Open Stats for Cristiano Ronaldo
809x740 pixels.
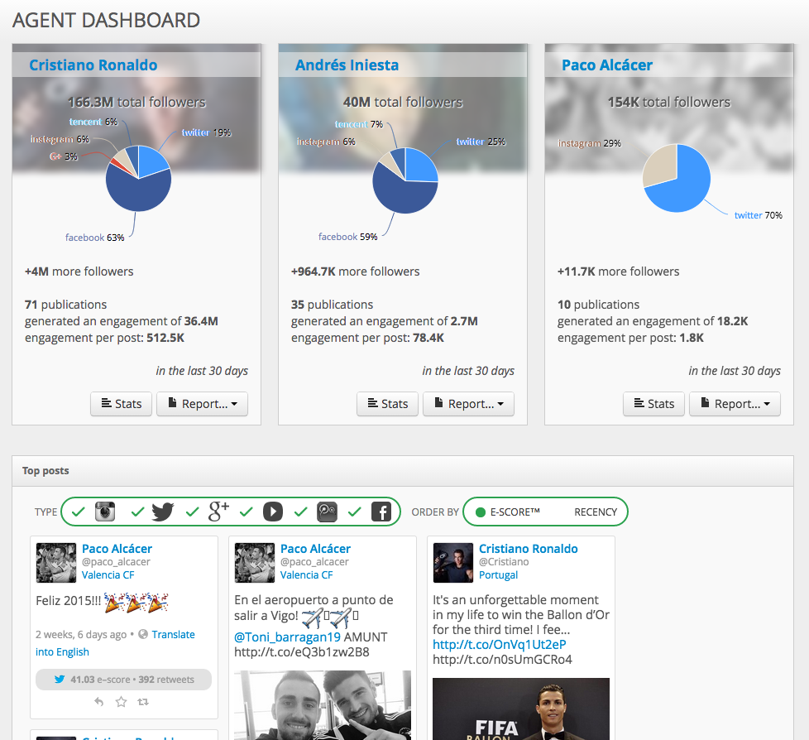[122, 404]
